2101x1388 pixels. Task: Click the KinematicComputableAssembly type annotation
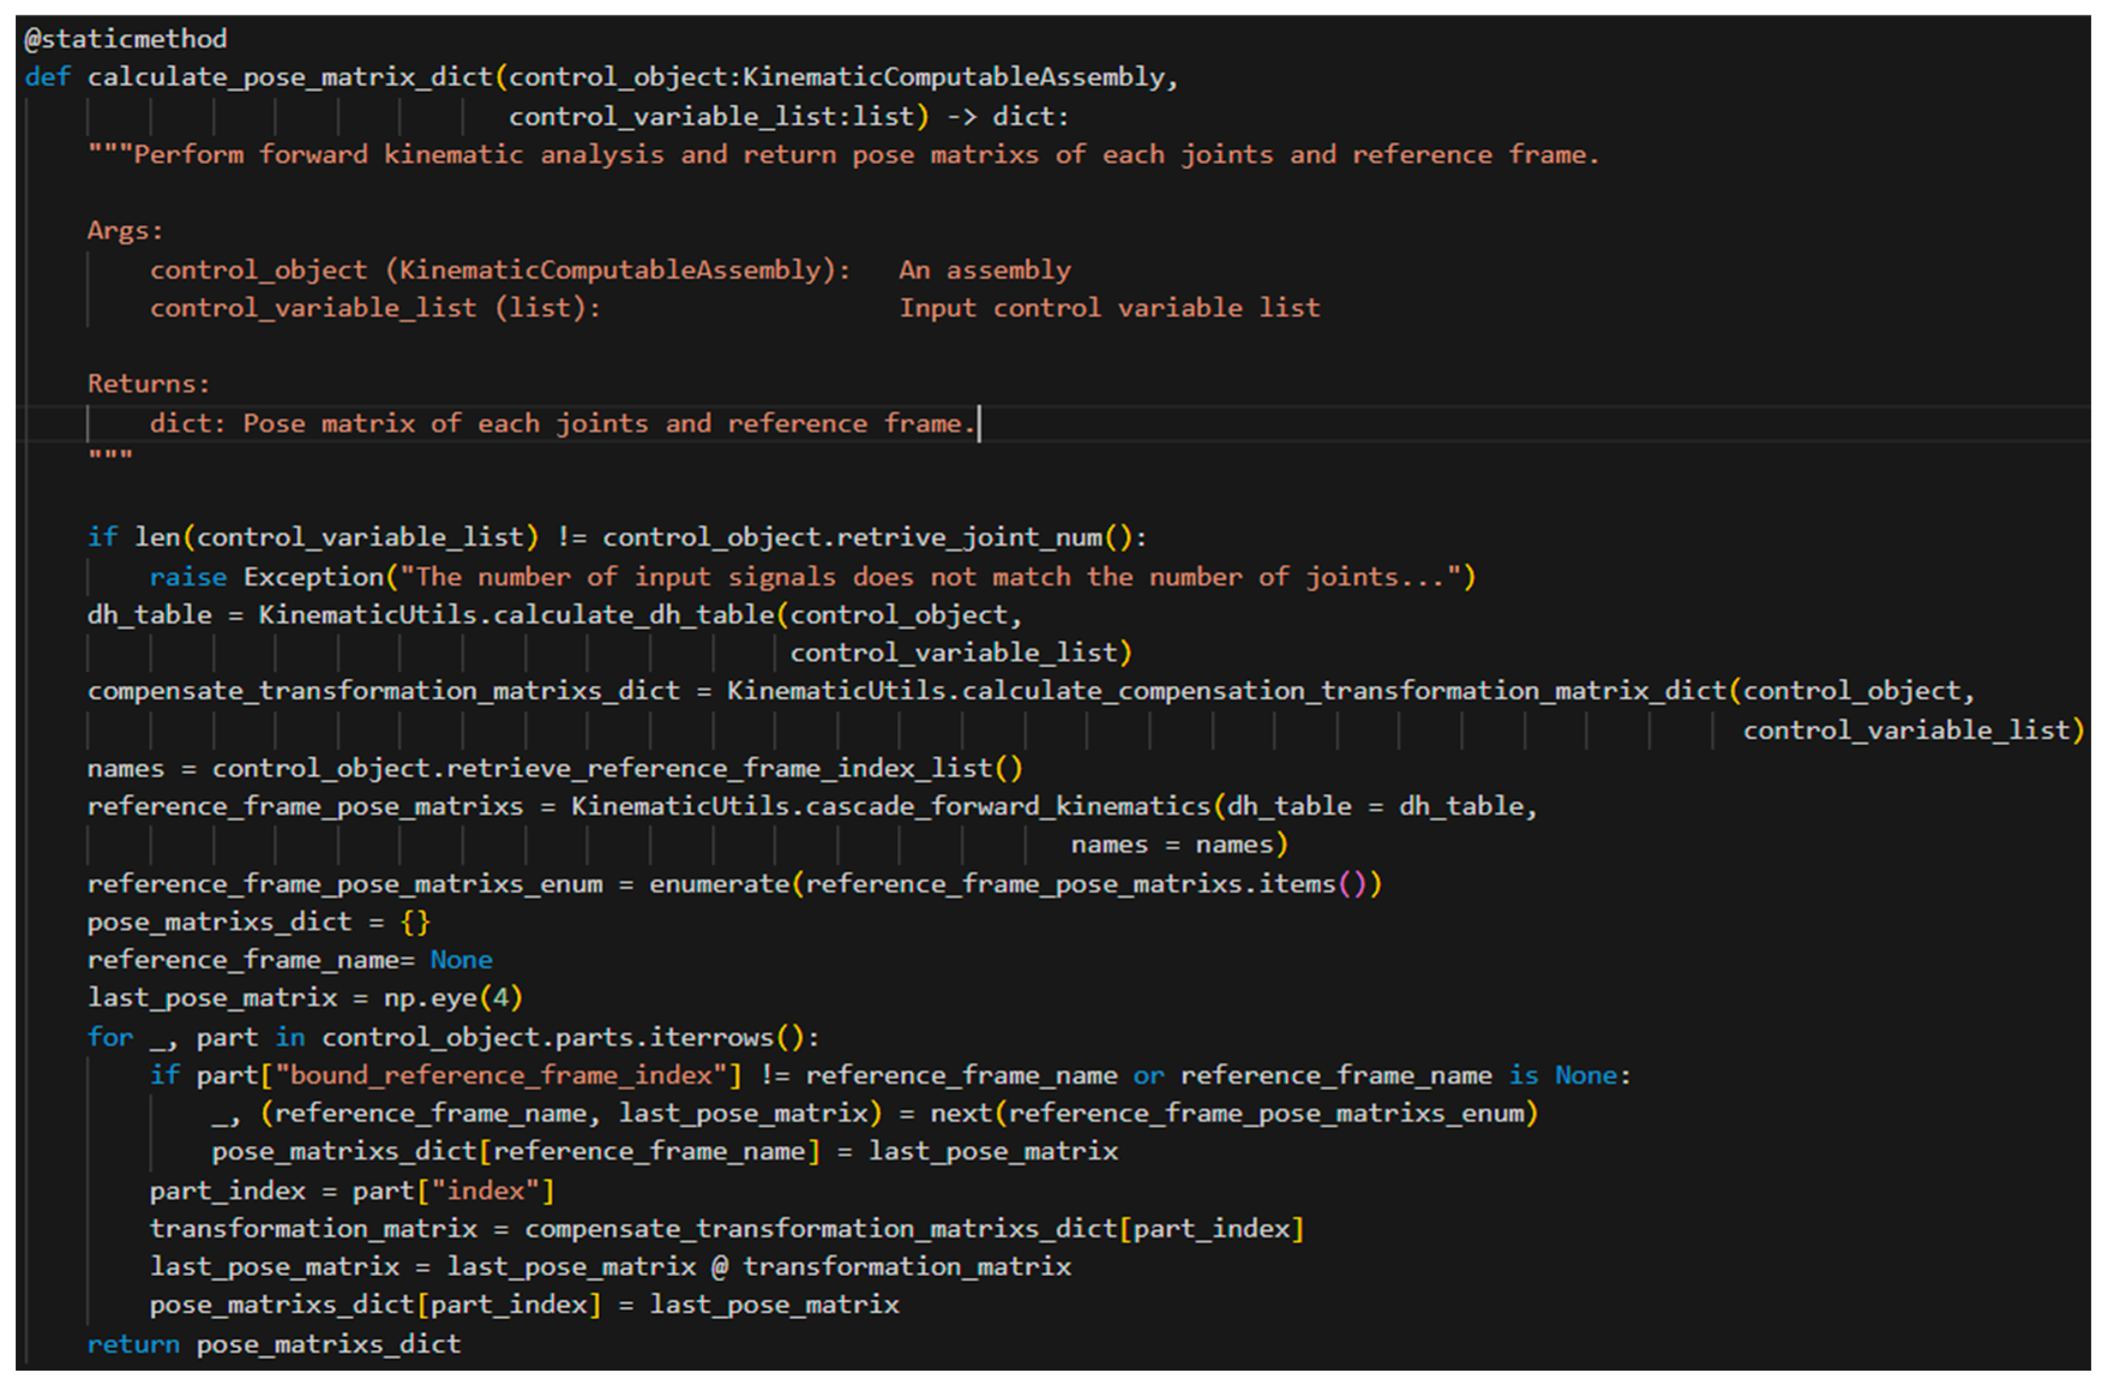(x=952, y=77)
